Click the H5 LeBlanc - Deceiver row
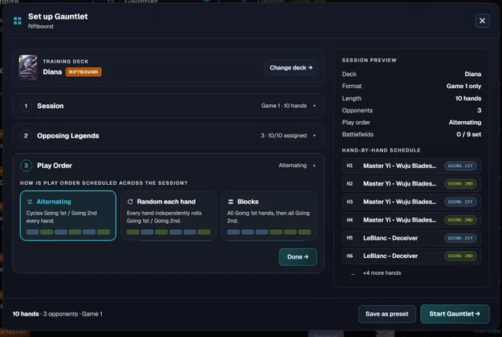This screenshot has width=502, height=337. (x=411, y=238)
